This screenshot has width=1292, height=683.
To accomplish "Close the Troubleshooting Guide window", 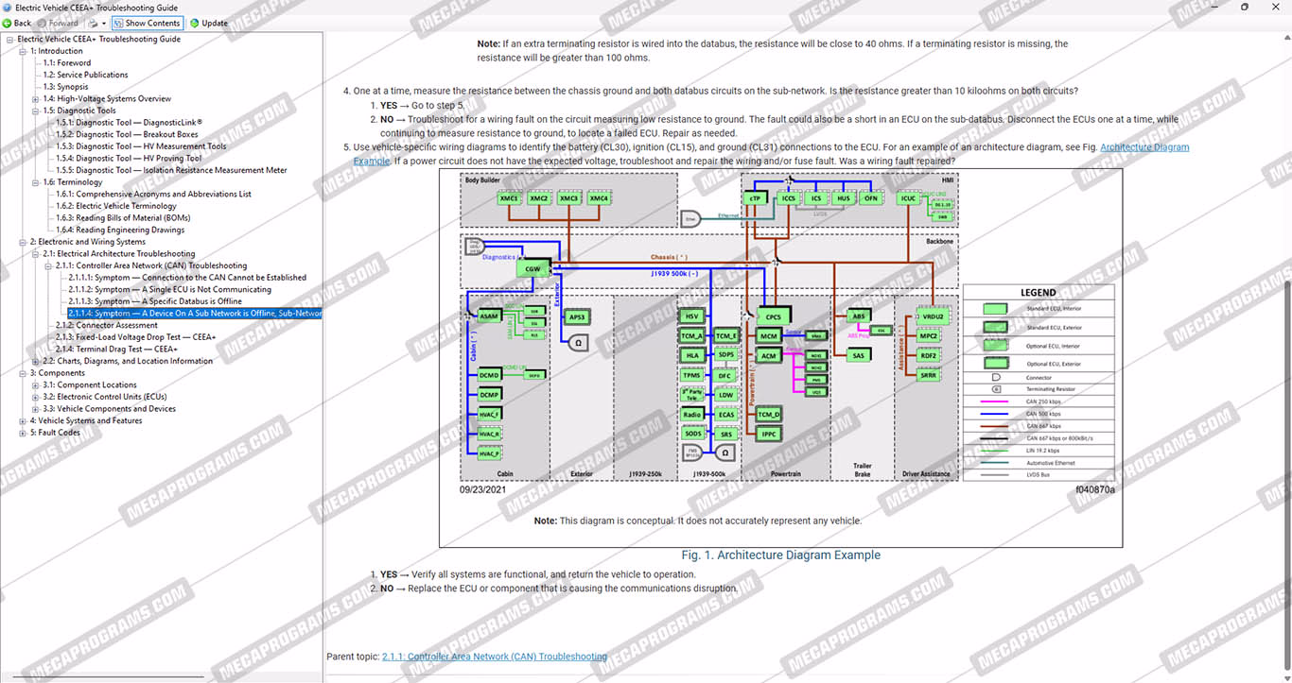I will pos(1276,7).
